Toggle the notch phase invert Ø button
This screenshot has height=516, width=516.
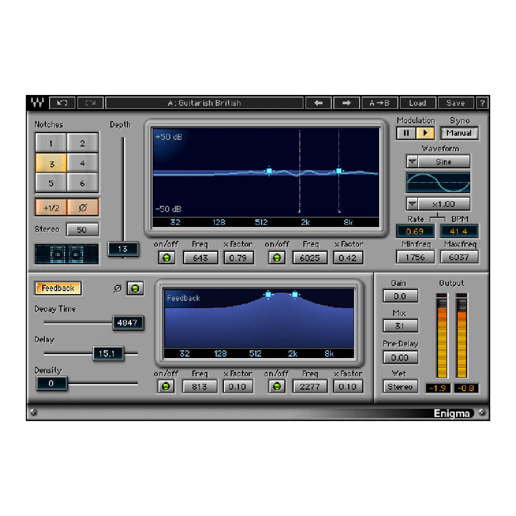(x=83, y=207)
